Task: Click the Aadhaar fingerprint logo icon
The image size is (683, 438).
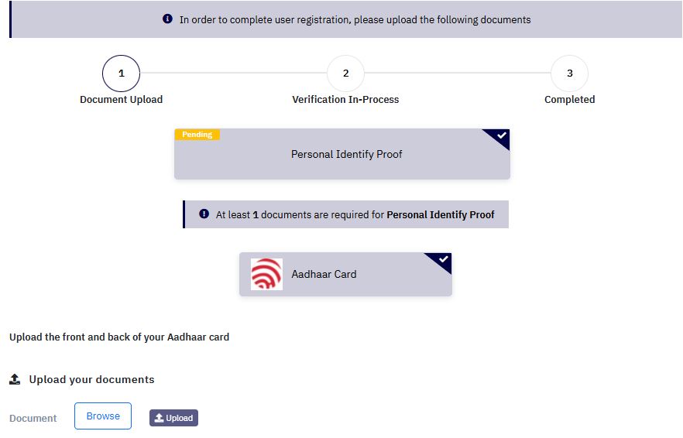Action: (266, 274)
